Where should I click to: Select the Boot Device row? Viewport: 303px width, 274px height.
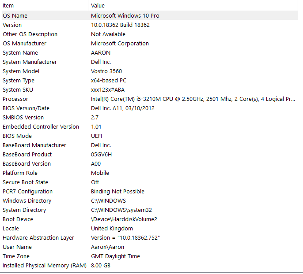[x=18, y=219]
